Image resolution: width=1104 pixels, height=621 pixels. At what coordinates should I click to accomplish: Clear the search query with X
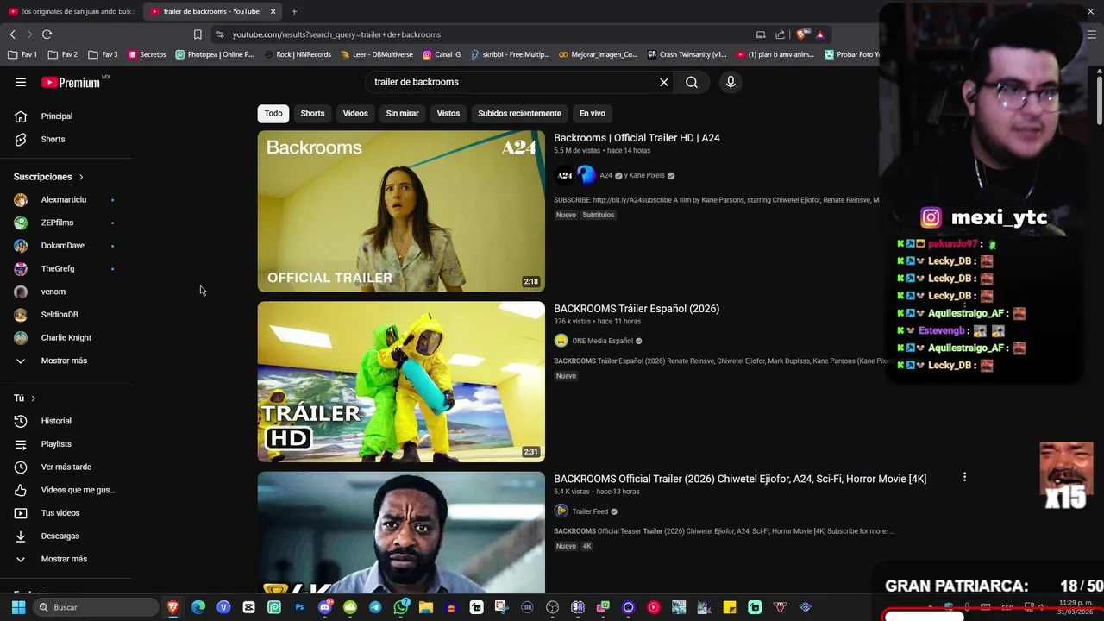point(664,82)
